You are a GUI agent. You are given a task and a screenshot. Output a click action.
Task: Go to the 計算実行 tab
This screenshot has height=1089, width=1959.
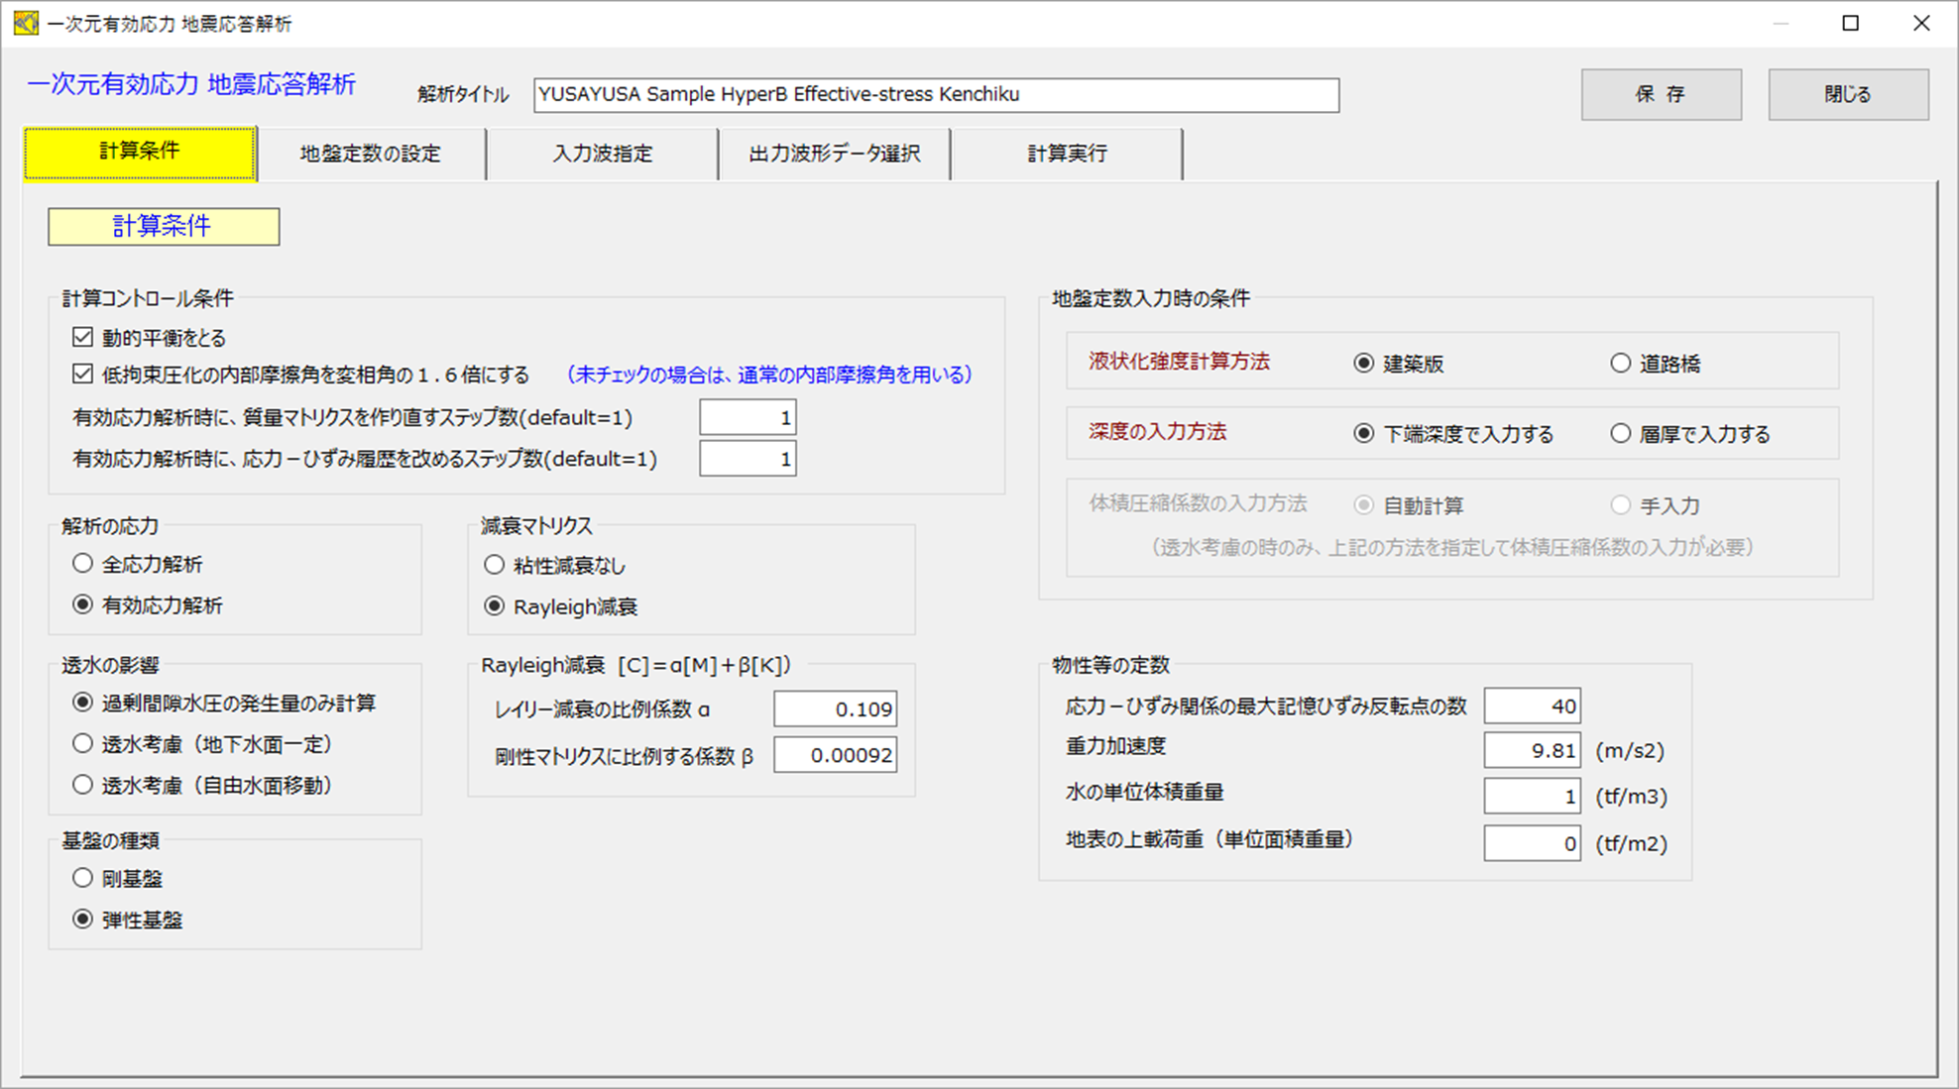[1067, 154]
